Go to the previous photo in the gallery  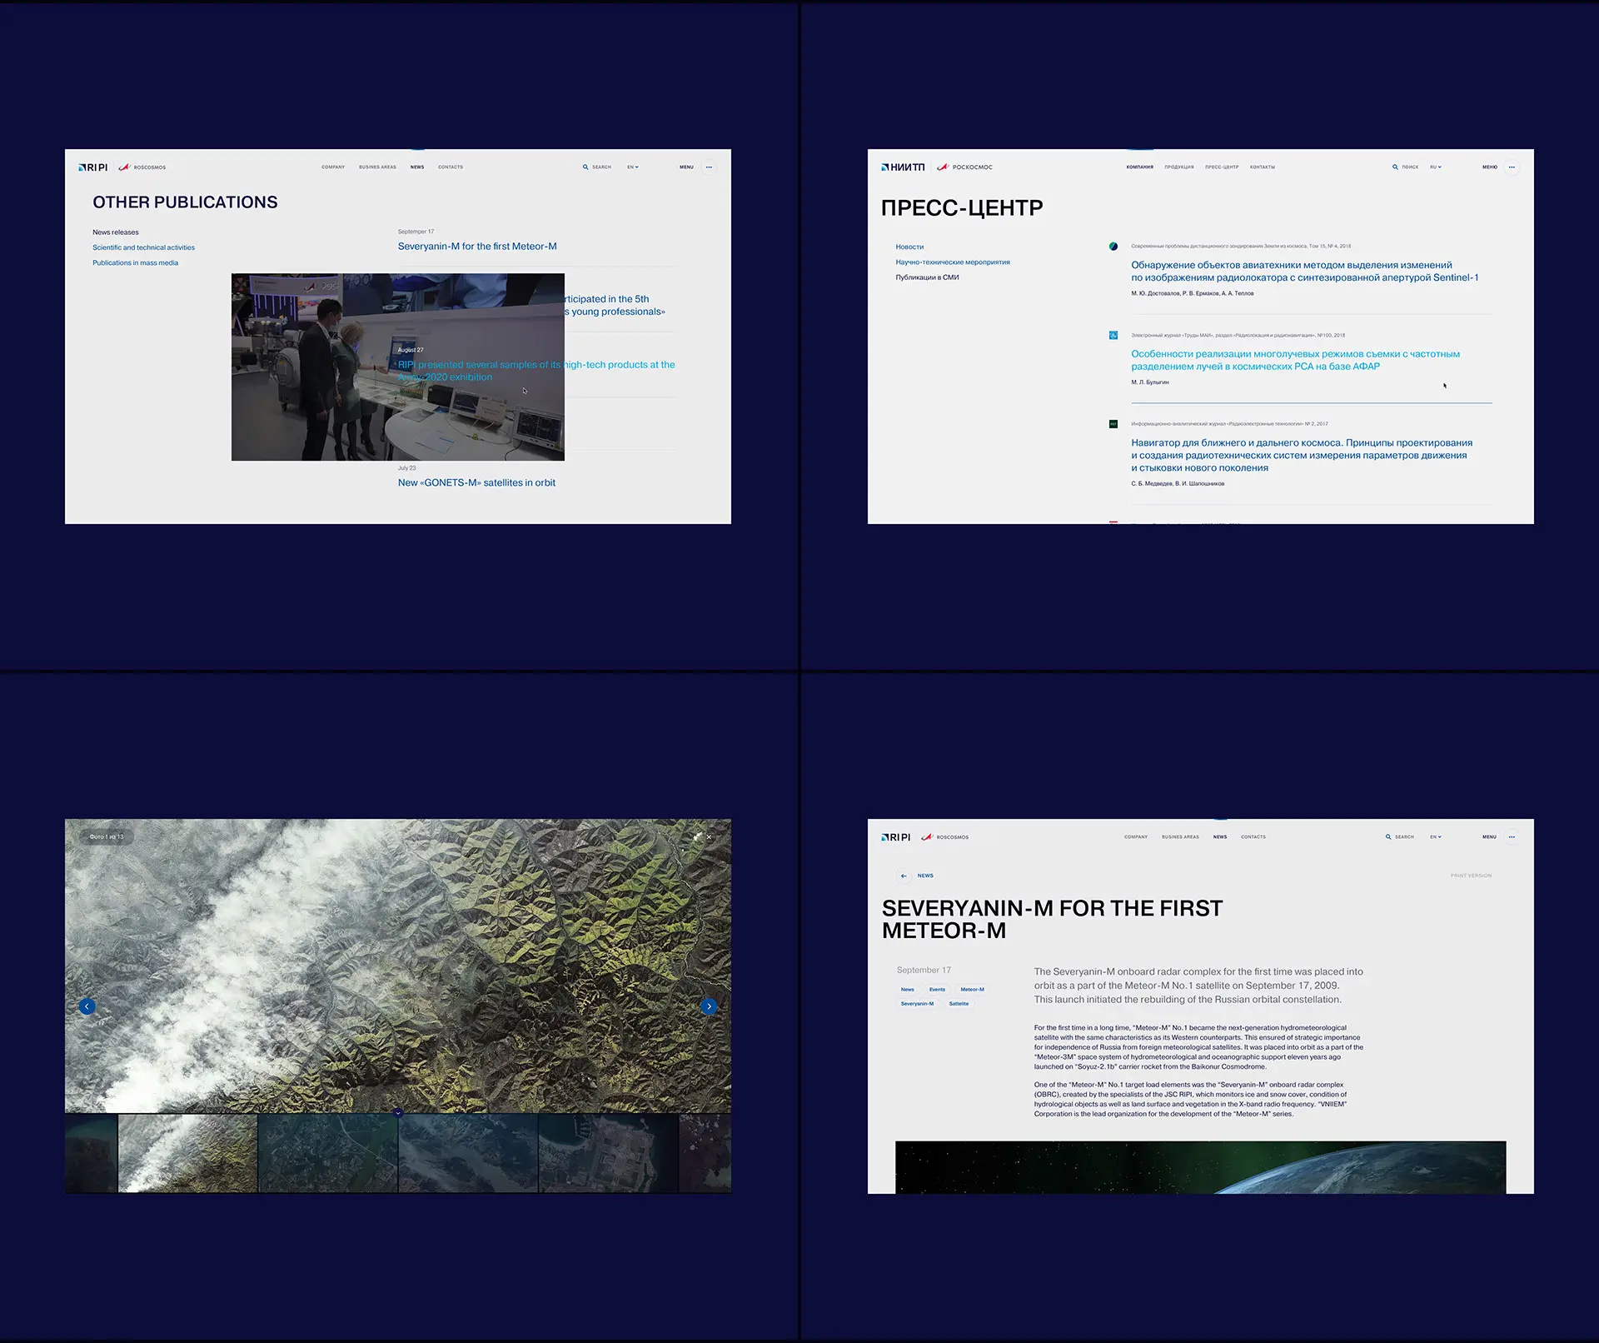point(87,1006)
